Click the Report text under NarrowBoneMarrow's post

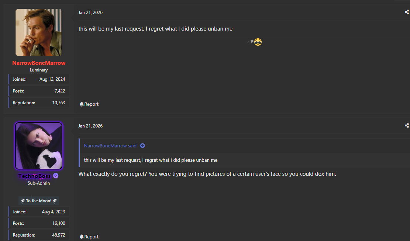tap(92, 104)
